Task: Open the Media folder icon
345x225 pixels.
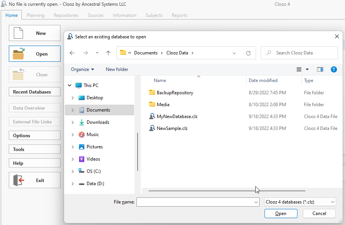Action: tap(153, 104)
